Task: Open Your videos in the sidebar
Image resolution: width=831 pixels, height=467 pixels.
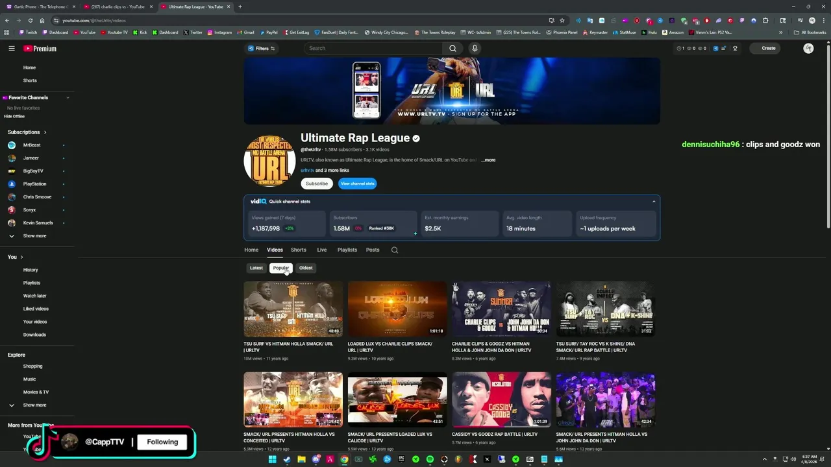Action: [35, 322]
